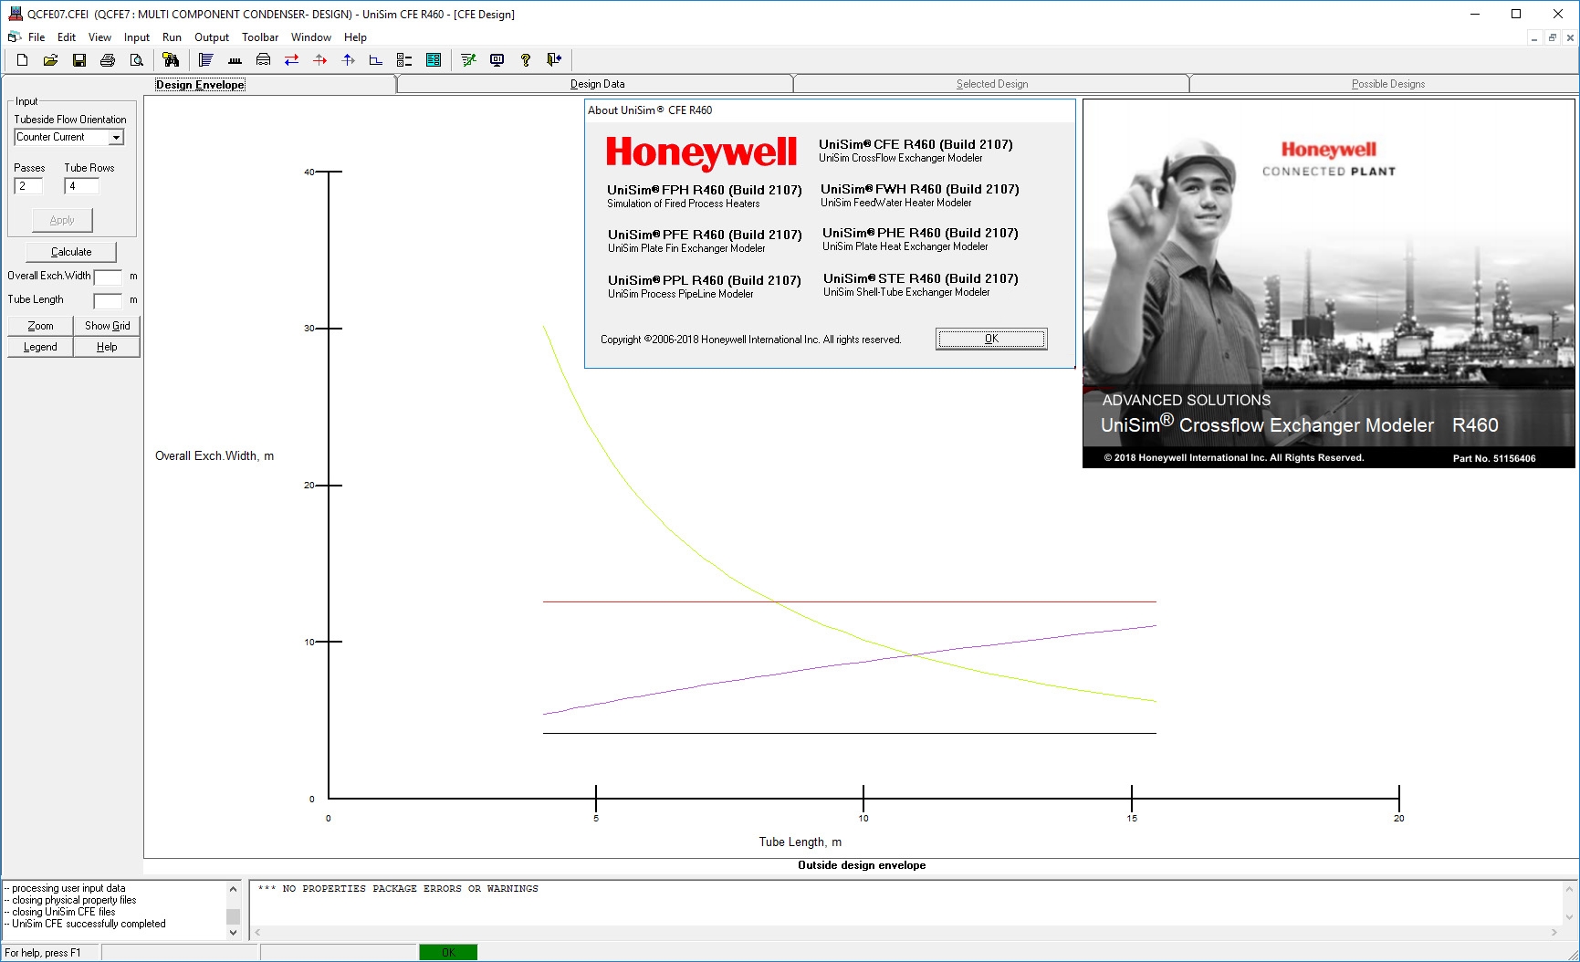Open Tubeside Flow Orientation dropdown
This screenshot has height=962, width=1580.
point(116,137)
